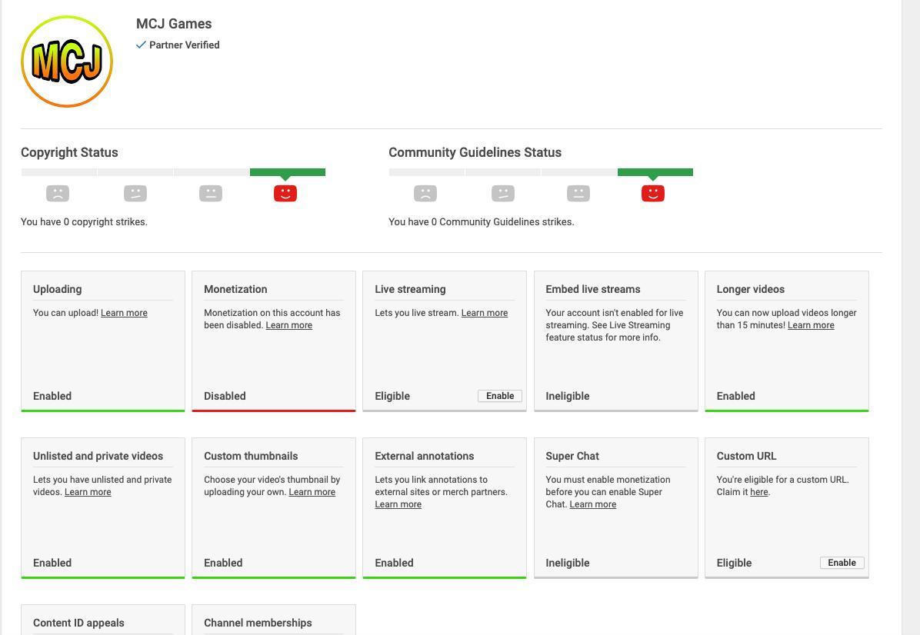Open Learn more link in Uploading card
The width and height of the screenshot is (920, 635).
tap(124, 313)
